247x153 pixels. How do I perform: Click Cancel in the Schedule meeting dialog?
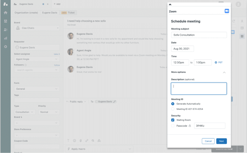point(208,141)
